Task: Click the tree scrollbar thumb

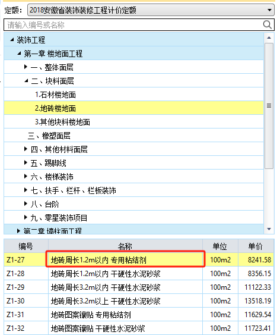Action: click(x=269, y=106)
